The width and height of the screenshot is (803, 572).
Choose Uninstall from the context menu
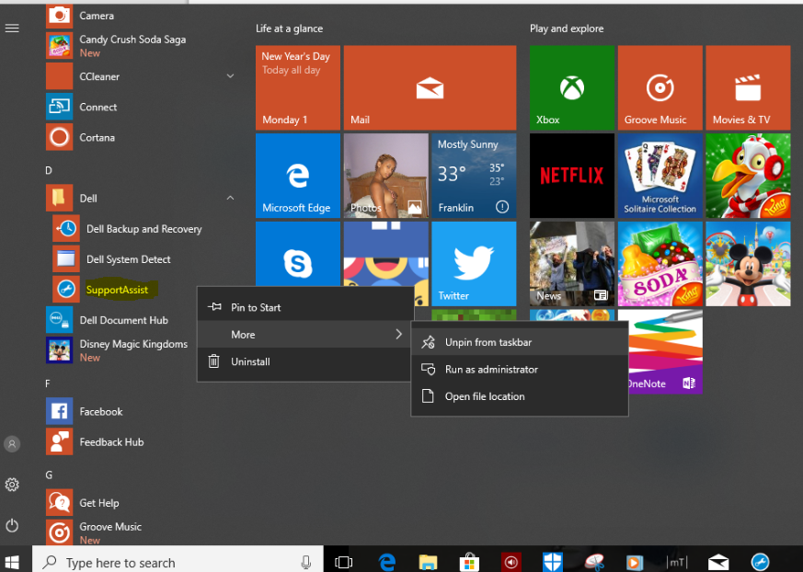tap(305, 361)
